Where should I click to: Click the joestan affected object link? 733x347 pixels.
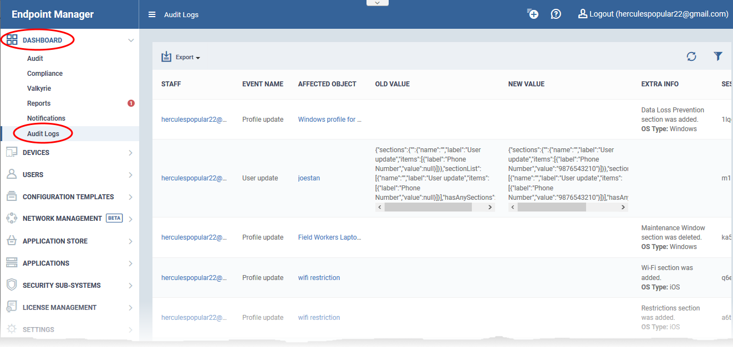(309, 178)
